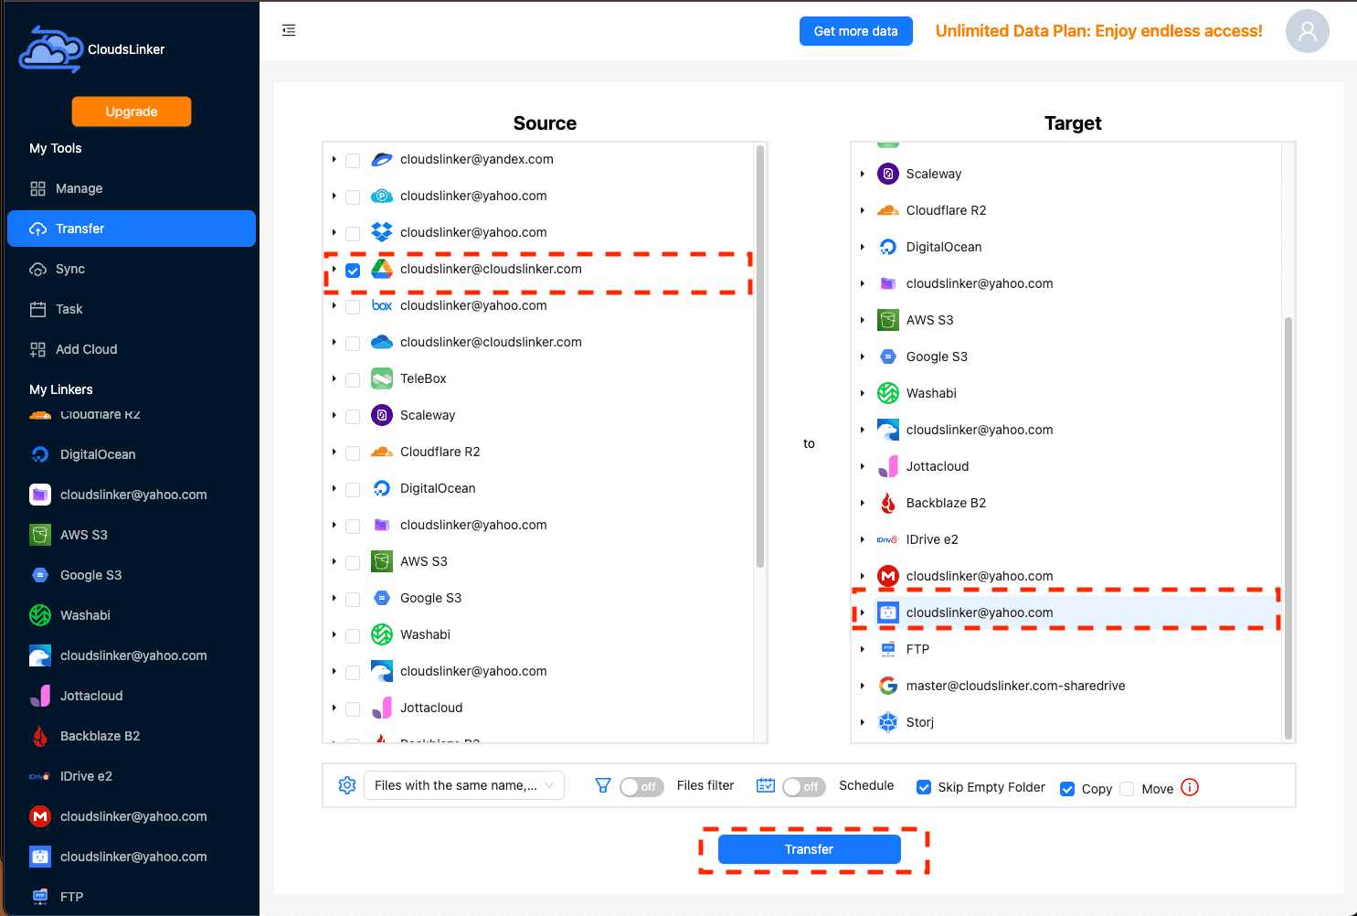Open Add Cloud in sidebar
Viewport: 1357px width, 916px height.
132,349
